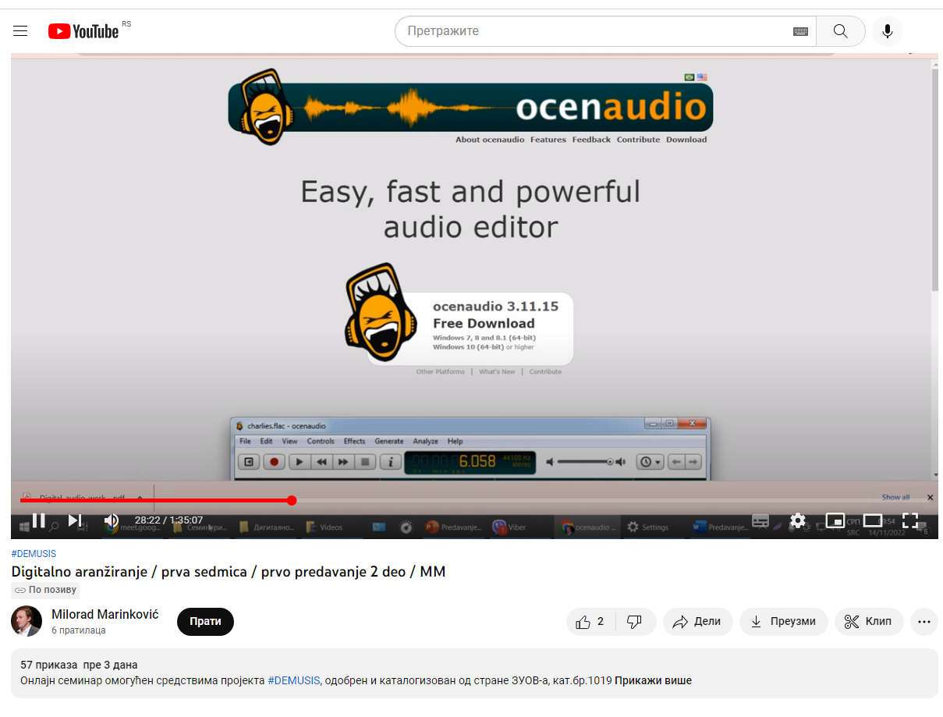The image size is (943, 717).
Task: Click ocenaudio play button
Action: (300, 462)
